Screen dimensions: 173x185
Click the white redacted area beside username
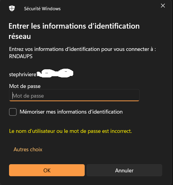pyautogui.click(x=55, y=73)
